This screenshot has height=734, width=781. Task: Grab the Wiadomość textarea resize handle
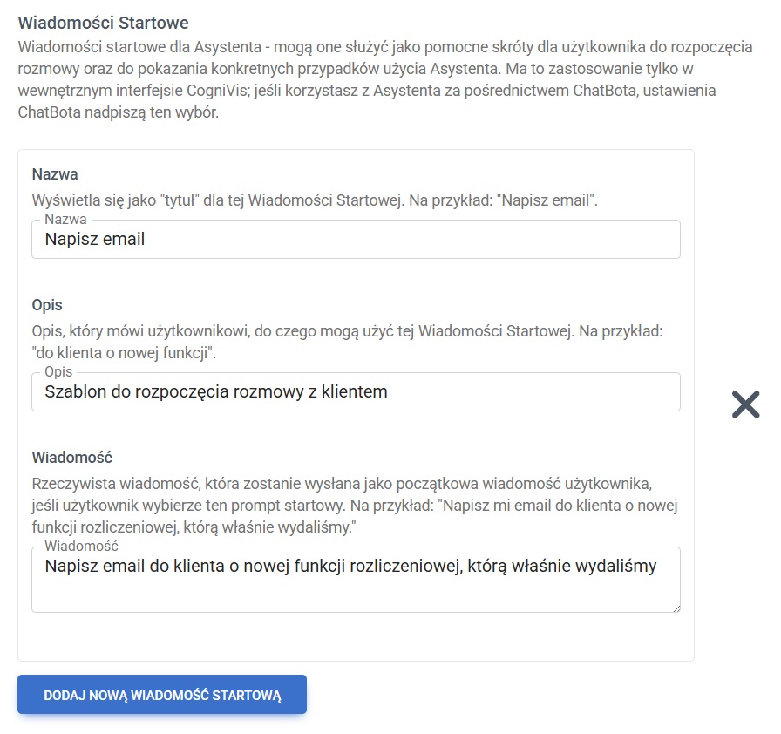tap(675, 607)
